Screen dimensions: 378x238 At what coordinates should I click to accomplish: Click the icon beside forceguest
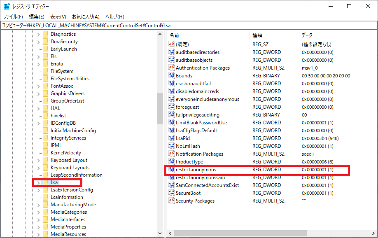tap(172, 107)
